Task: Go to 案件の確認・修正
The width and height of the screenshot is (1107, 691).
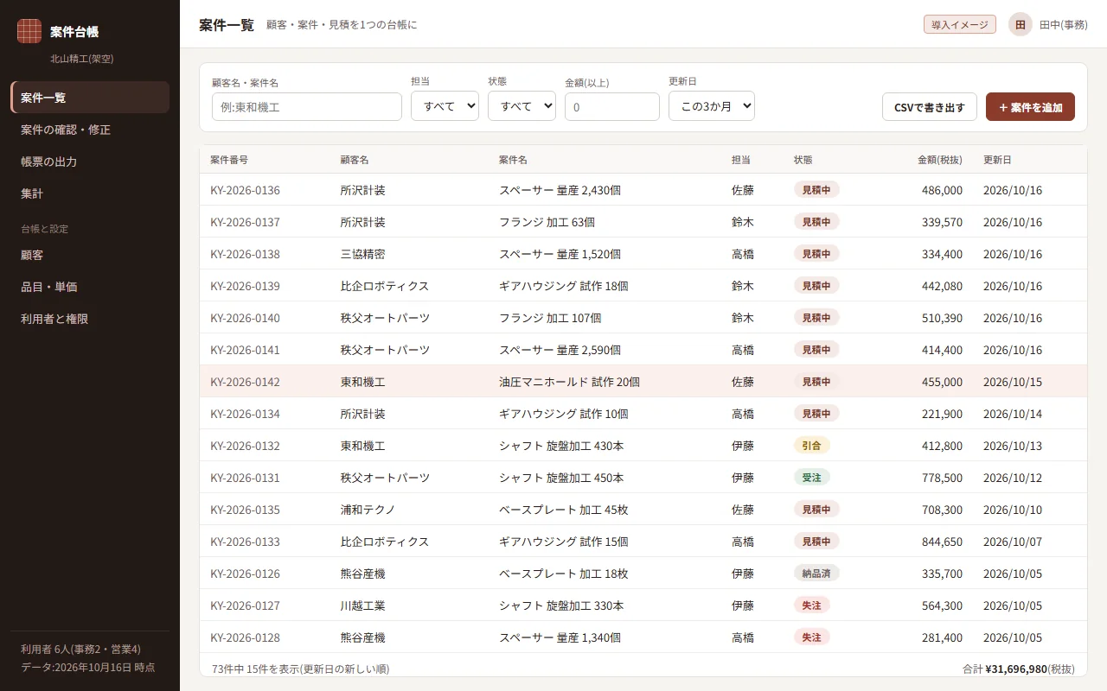Action: pos(90,130)
